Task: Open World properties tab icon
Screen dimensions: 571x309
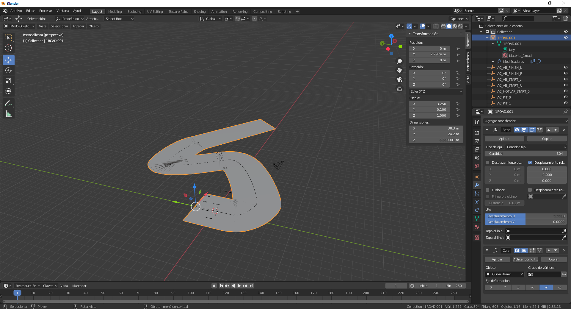Action: click(477, 166)
